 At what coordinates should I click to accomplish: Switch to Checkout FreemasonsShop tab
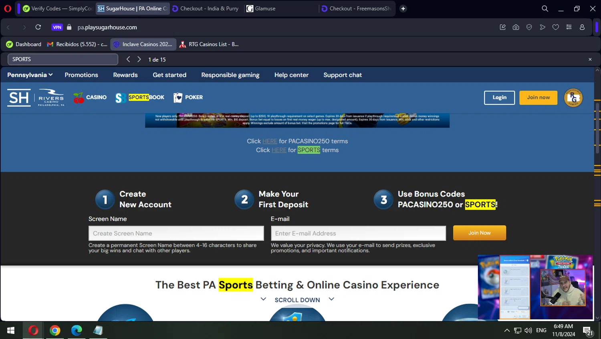[356, 8]
